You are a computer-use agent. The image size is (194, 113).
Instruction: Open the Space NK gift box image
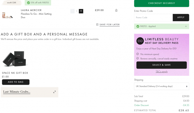coord(15,59)
